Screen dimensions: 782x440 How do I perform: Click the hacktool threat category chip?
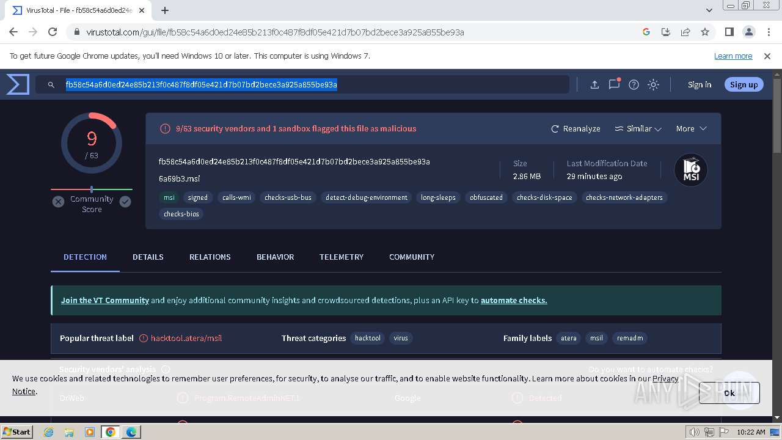[x=368, y=338]
